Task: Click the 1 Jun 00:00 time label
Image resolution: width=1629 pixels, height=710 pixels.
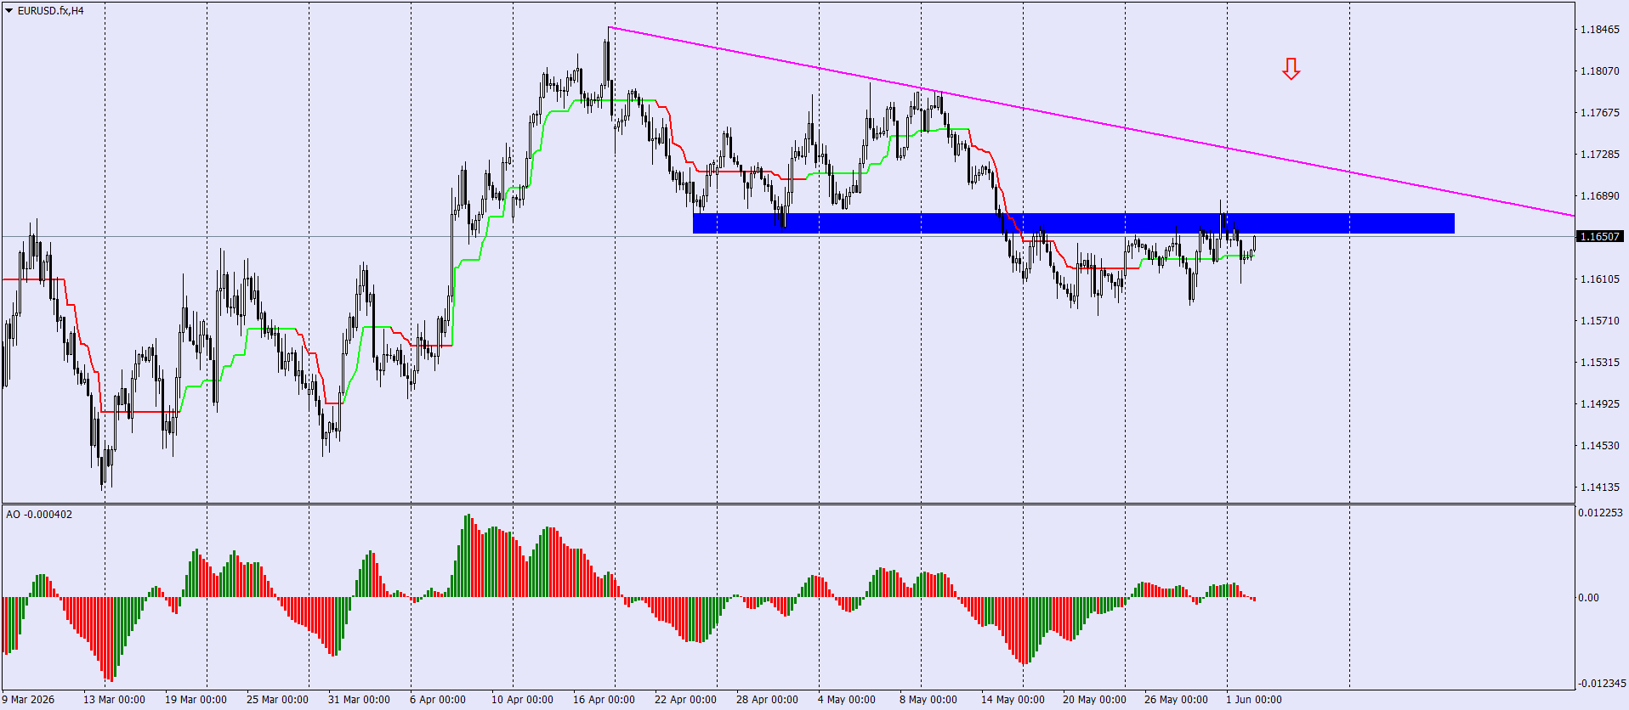Action: (1254, 700)
